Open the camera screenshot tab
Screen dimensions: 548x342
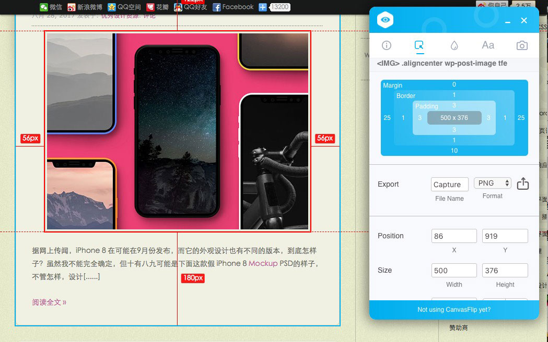click(x=522, y=45)
